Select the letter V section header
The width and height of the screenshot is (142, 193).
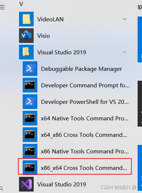[x=21, y=4]
